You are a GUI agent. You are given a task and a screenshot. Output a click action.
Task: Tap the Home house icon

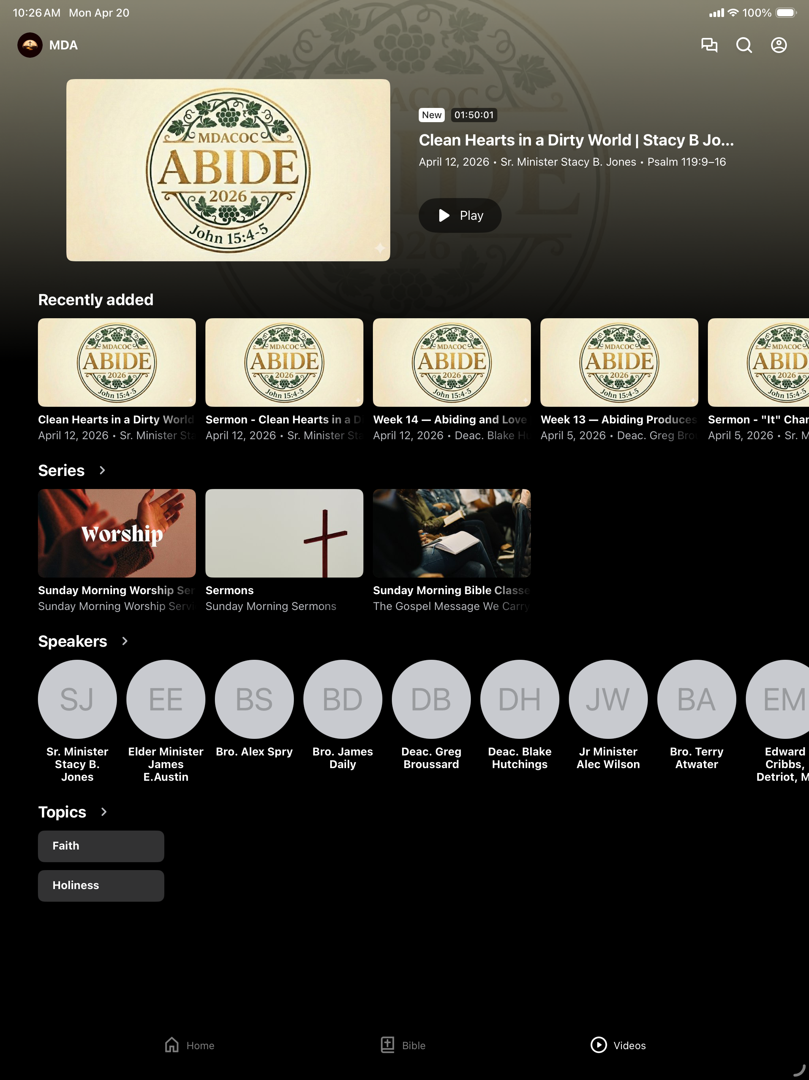[172, 1045]
